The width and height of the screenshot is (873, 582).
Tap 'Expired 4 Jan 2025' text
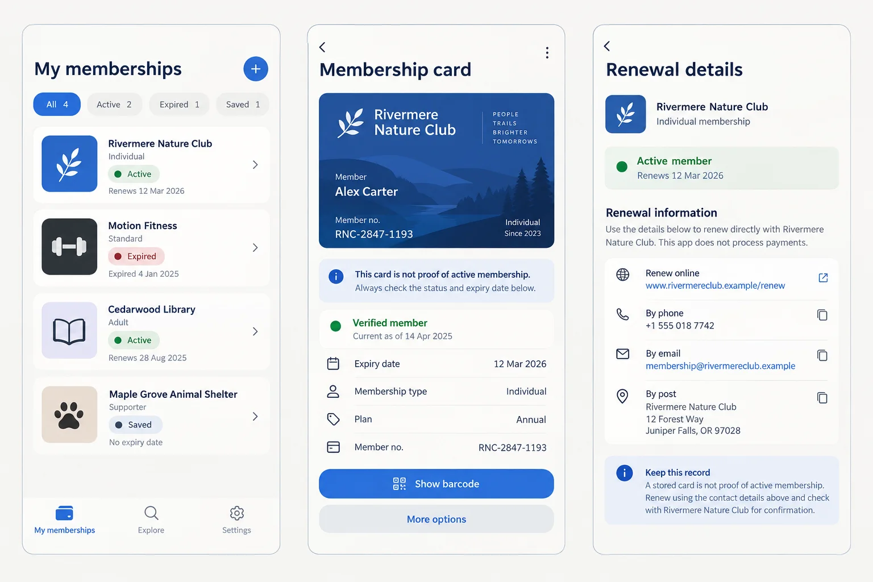click(143, 274)
